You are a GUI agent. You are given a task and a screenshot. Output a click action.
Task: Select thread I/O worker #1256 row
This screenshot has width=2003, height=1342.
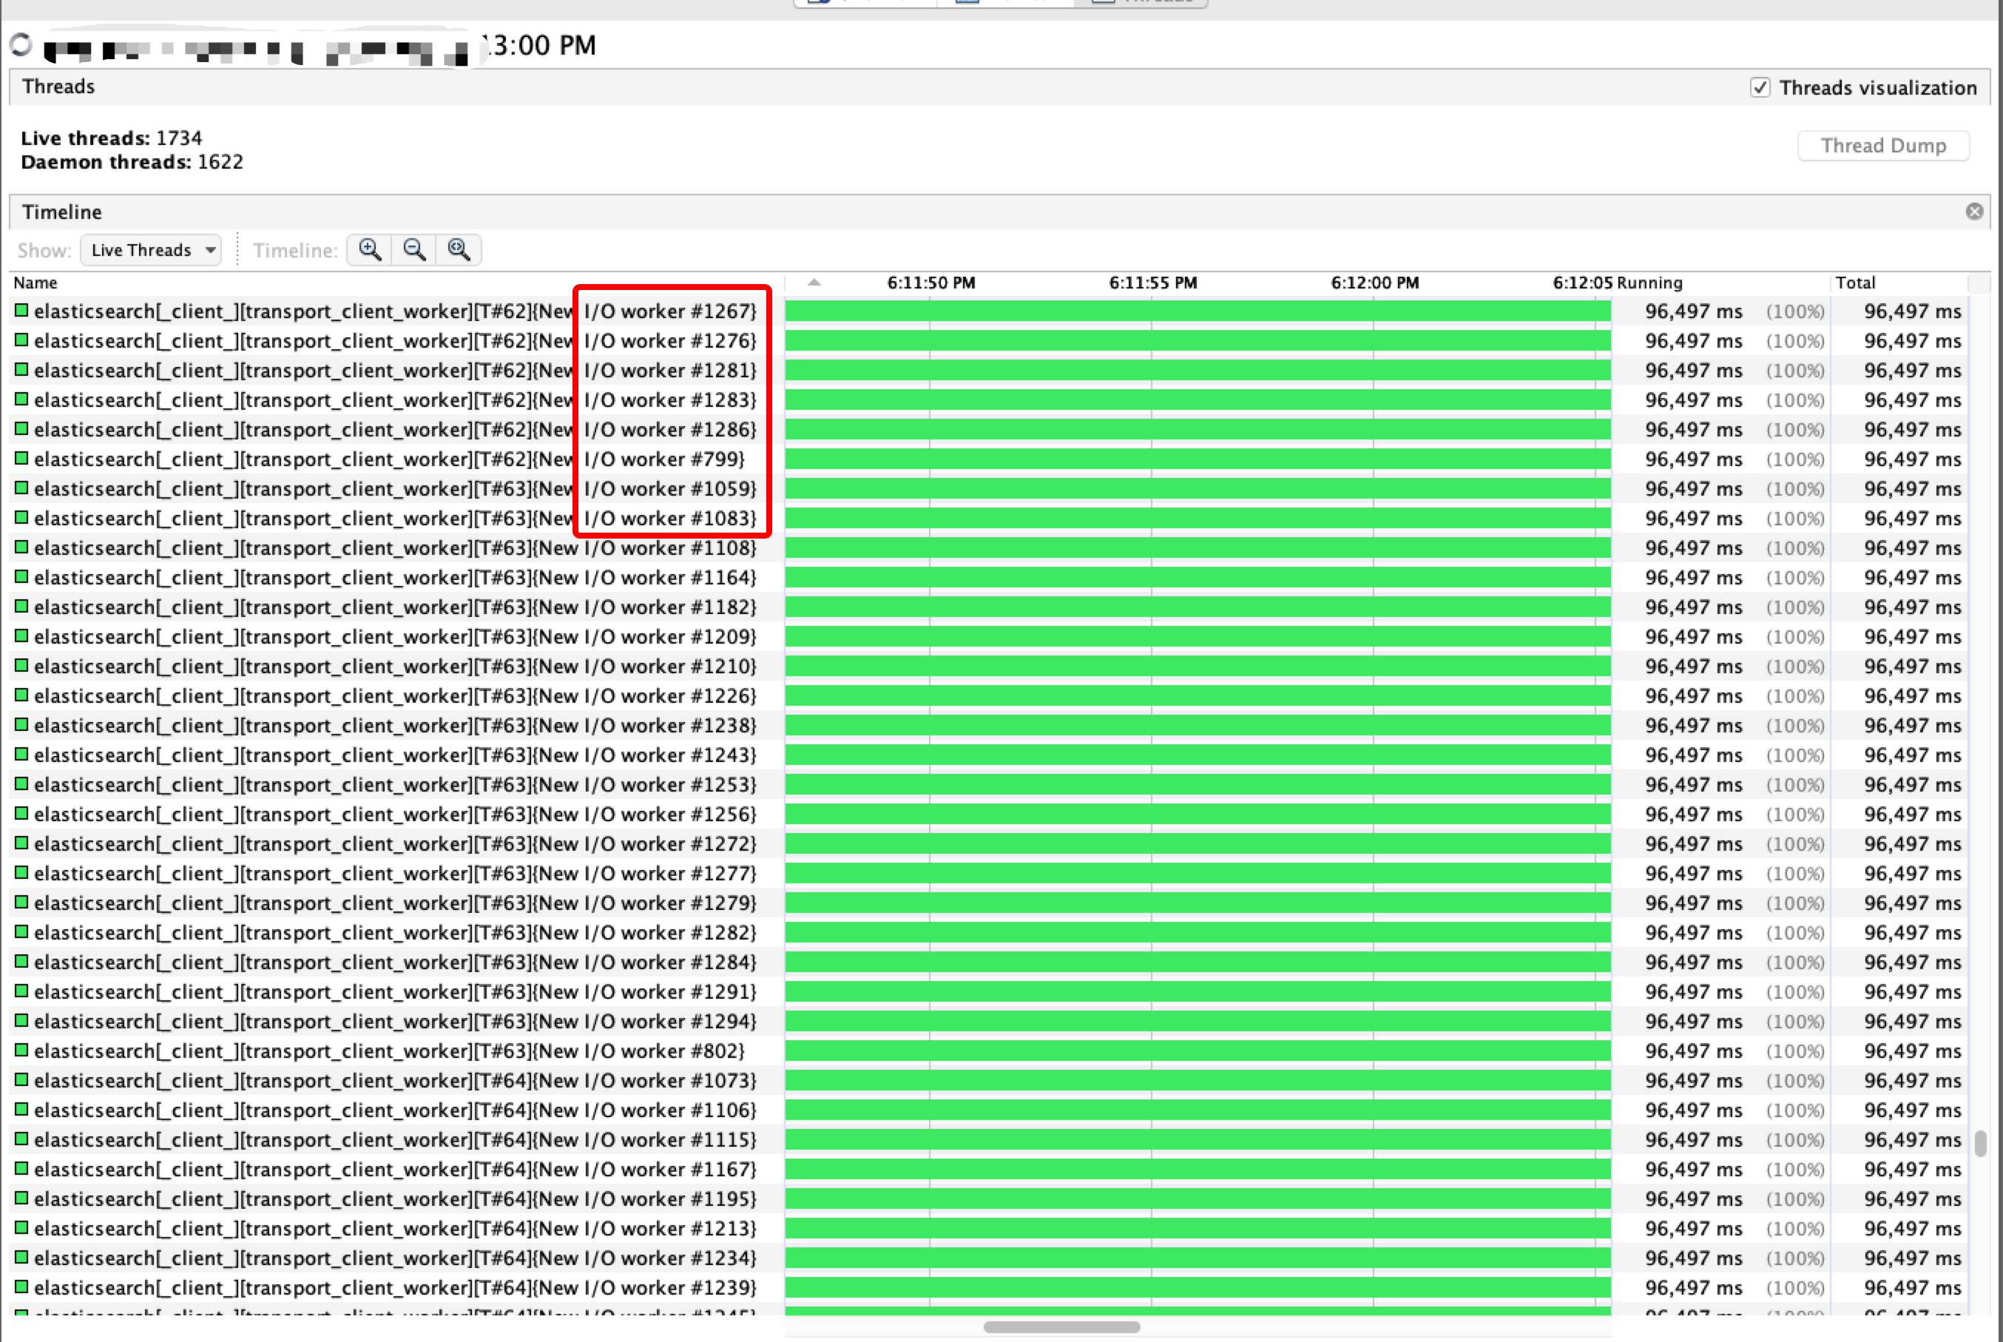click(989, 815)
